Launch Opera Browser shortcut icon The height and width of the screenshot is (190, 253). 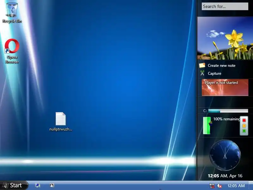pos(12,51)
